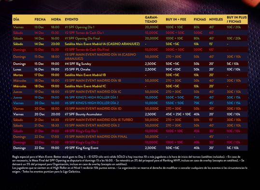
Task: Click the FECHA column header
Action: pyautogui.click(x=40, y=19)
